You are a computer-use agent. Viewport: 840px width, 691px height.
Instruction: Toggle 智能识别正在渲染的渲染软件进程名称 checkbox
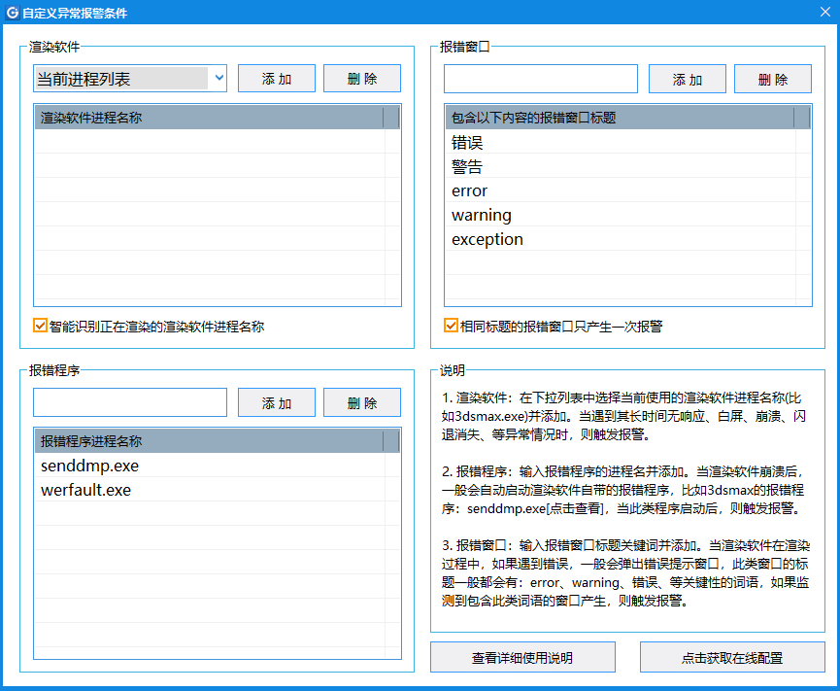(40, 326)
